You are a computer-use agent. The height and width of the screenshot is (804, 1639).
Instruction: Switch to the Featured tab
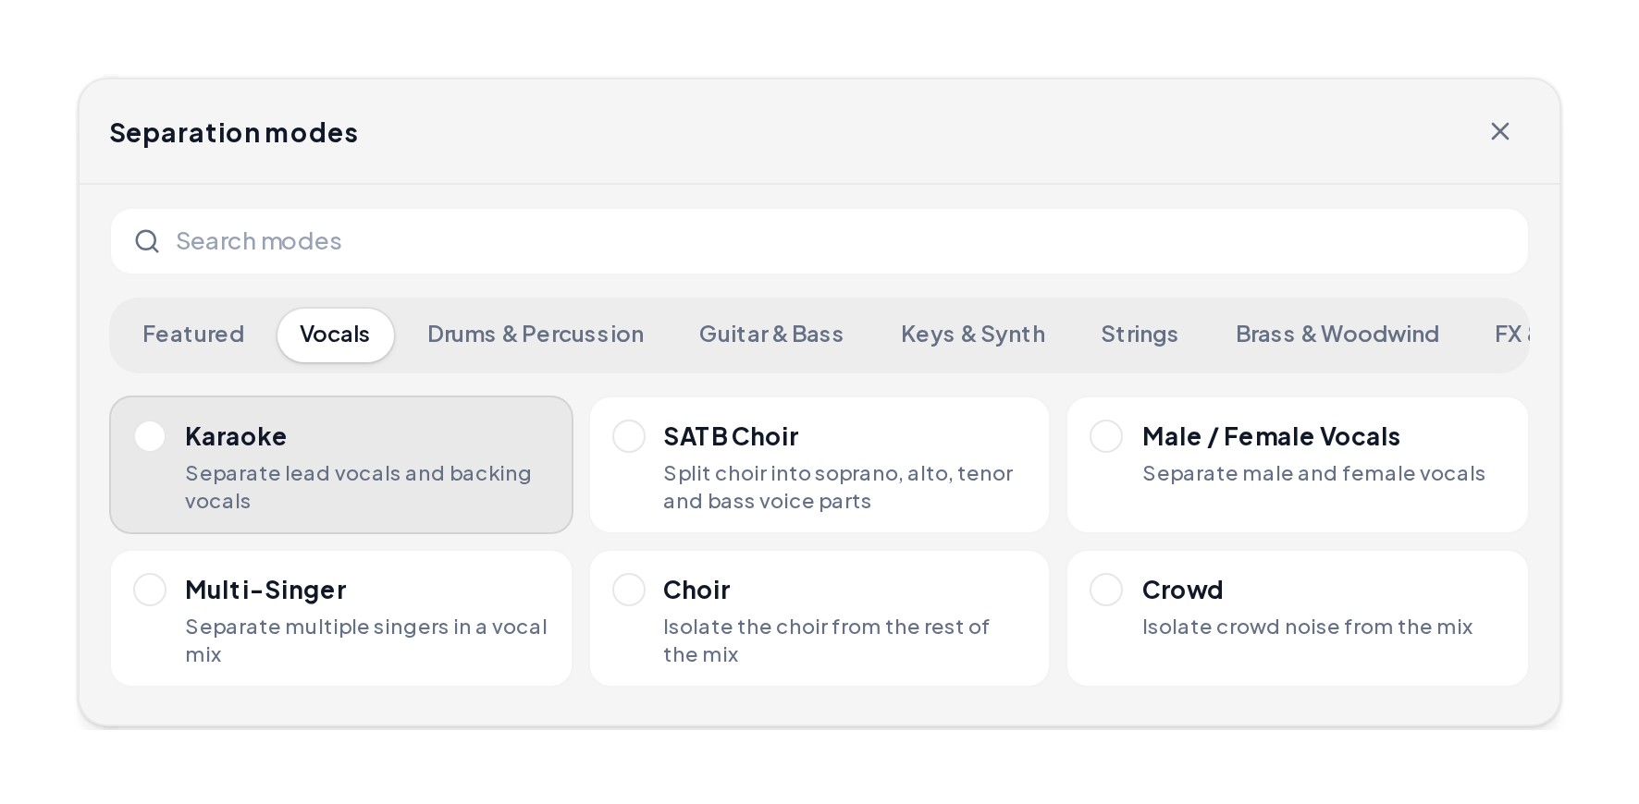point(193,335)
